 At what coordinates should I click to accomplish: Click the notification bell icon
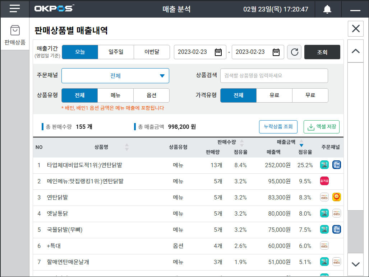click(x=327, y=9)
